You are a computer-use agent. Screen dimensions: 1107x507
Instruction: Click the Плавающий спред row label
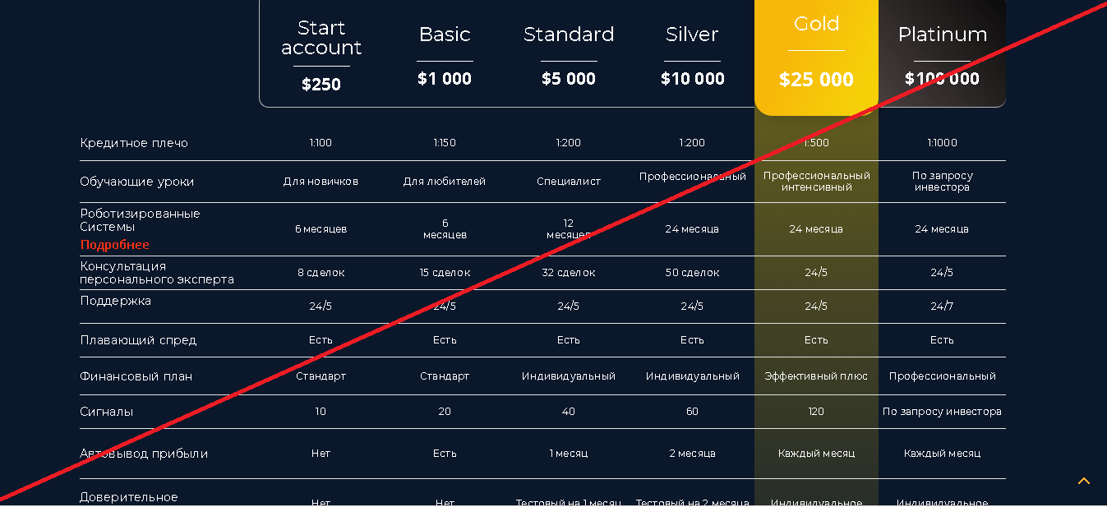(138, 340)
